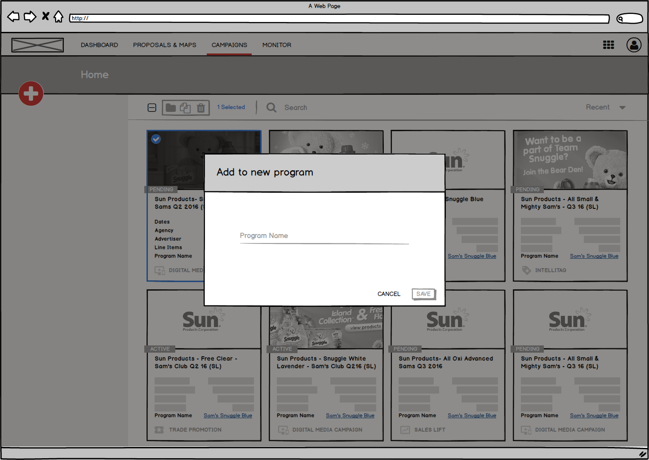Click the move to folder icon

pyautogui.click(x=171, y=108)
